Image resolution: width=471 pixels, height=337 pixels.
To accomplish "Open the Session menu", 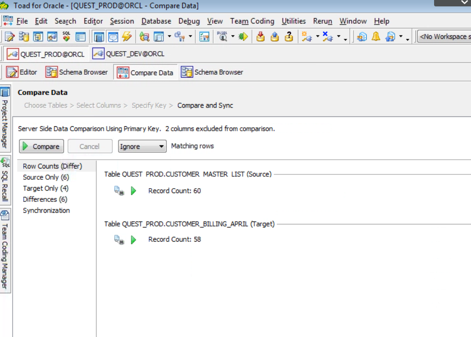I will pos(122,21).
